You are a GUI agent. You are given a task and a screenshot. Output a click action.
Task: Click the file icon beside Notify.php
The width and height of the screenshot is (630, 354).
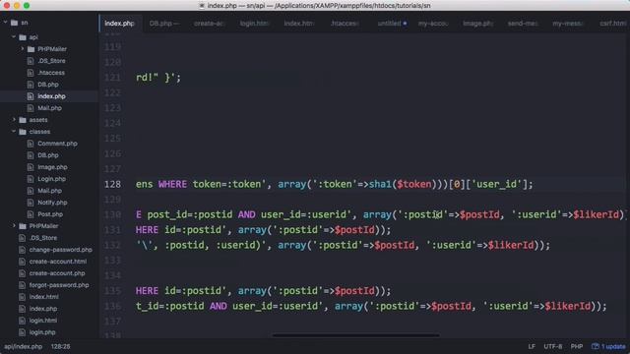click(31, 203)
